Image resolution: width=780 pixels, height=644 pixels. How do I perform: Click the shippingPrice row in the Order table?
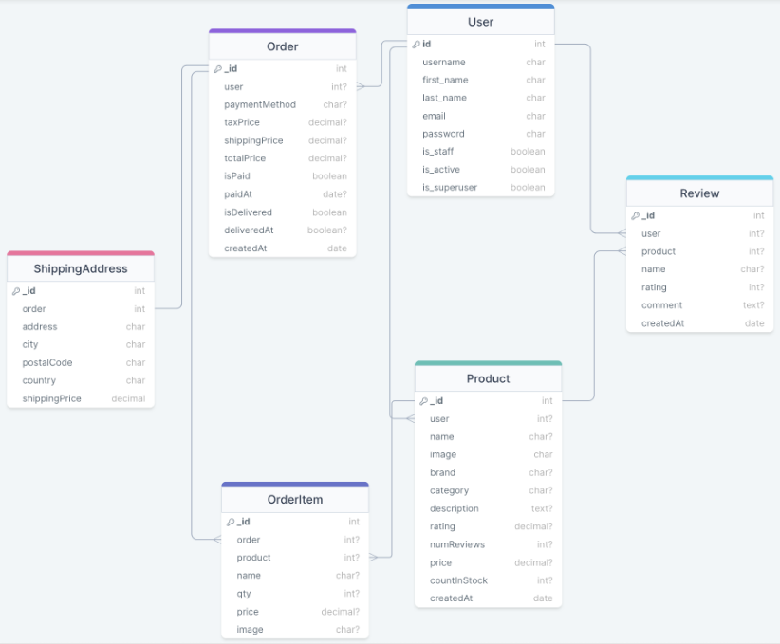(x=283, y=140)
